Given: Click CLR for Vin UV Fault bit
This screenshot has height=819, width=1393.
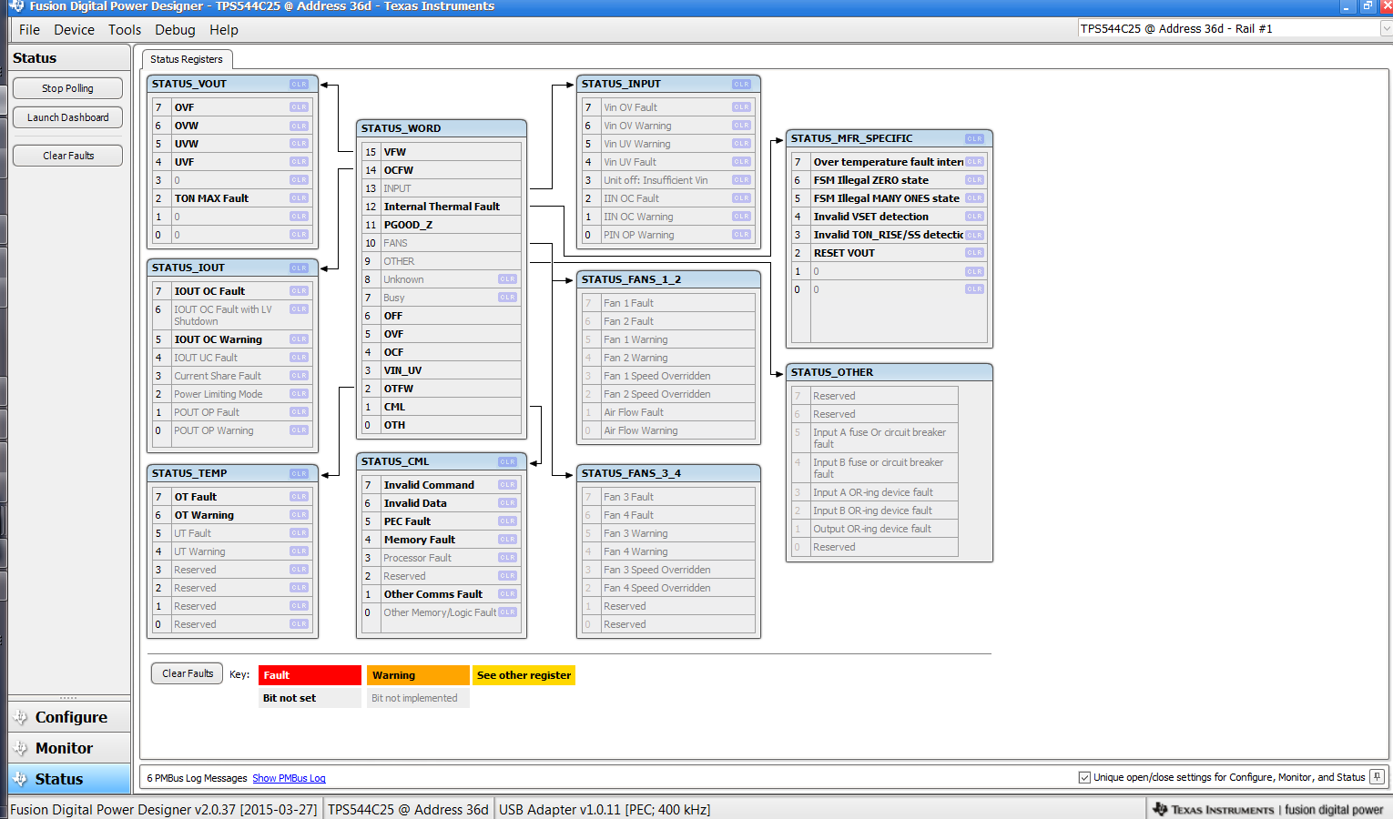Looking at the screenshot, I should [741, 162].
